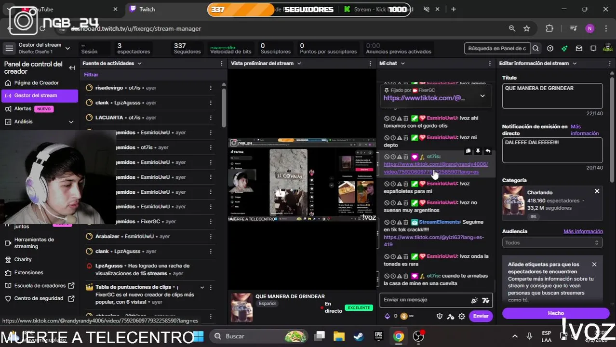The width and height of the screenshot is (616, 347).
Task: Open the party hype icon in the chat input
Action: click(474, 300)
